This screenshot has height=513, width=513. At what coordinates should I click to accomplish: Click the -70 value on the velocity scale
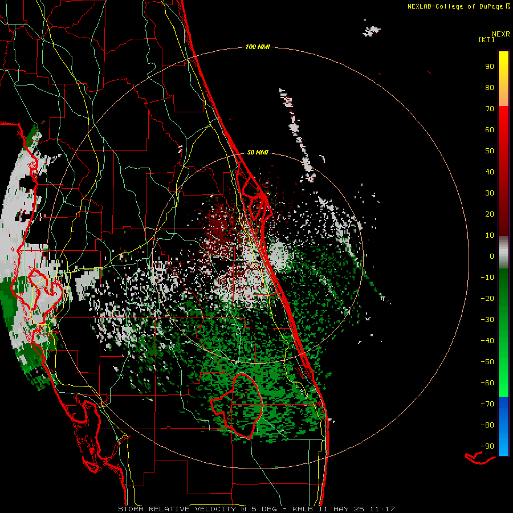pyautogui.click(x=487, y=404)
